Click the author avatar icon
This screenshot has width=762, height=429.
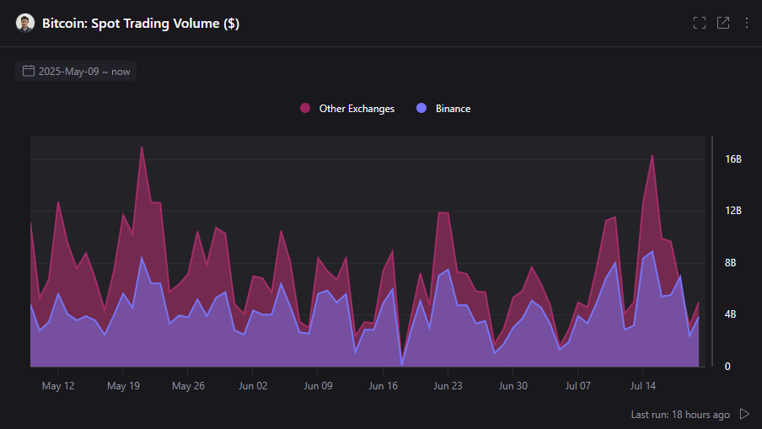pos(25,23)
